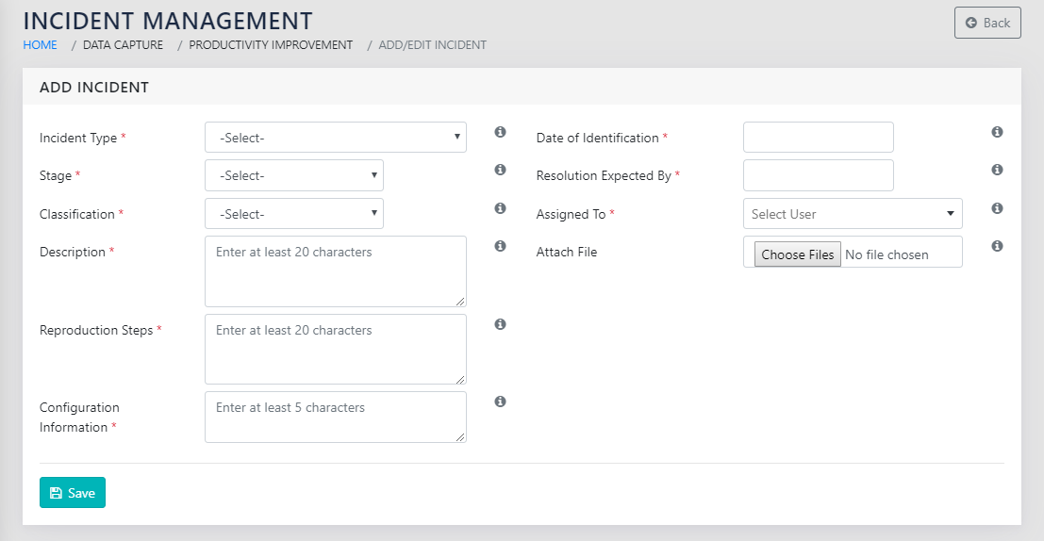Expand the Stage select list
Viewport: 1044px width, 541px height.
(293, 175)
